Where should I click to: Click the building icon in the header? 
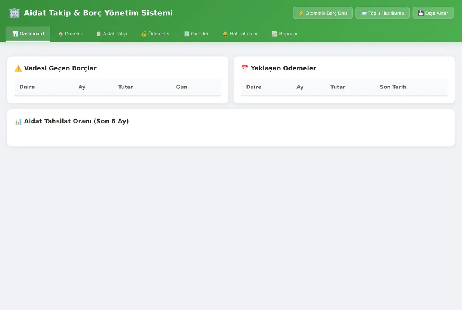[x=14, y=13]
